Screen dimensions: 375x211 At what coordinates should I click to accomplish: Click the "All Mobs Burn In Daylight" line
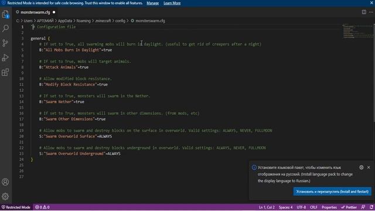click(x=76, y=50)
